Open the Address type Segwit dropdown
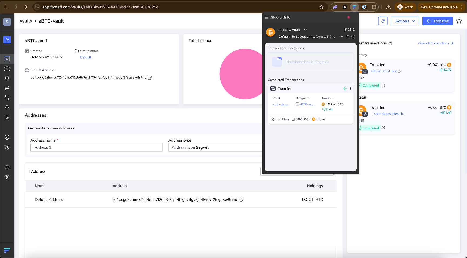The image size is (467, 258). 215,147
